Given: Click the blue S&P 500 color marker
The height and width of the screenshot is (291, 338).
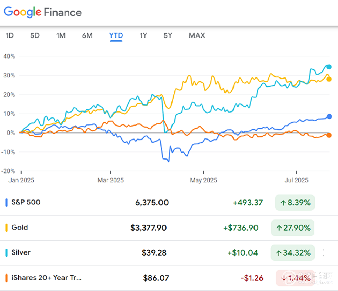Looking at the screenshot, I should point(6,203).
